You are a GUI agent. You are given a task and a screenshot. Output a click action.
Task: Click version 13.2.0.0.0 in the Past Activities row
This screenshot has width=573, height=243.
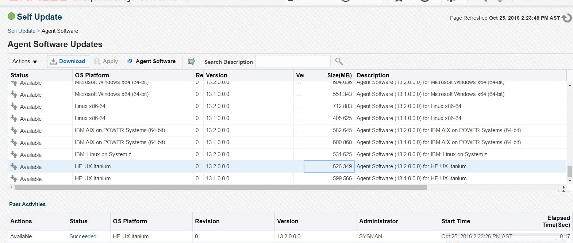289,236
